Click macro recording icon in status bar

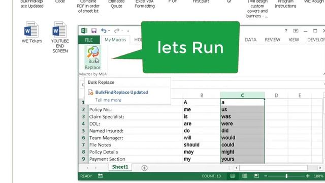(101, 176)
